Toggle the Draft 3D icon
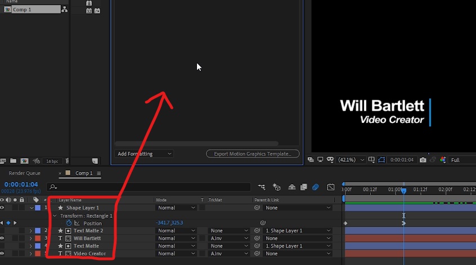Screen dimensions: 476x265 click(x=277, y=187)
